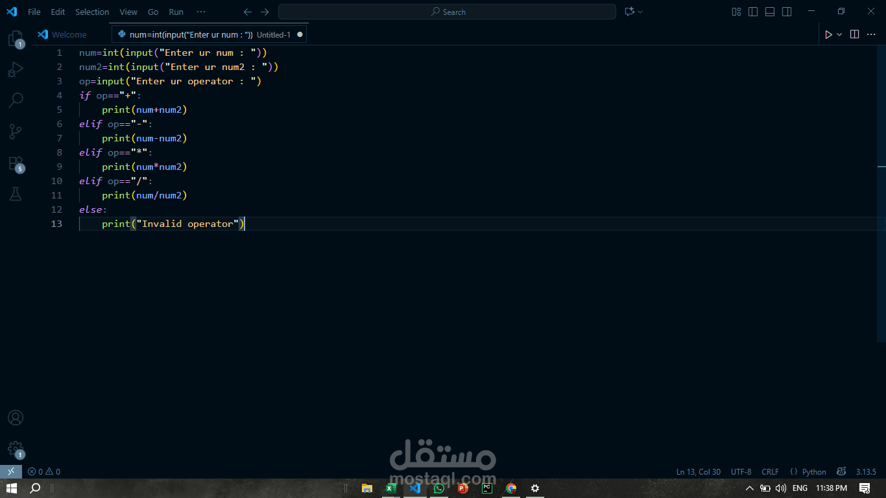This screenshot has width=886, height=498.
Task: Open the Windows notification center
Action: click(x=865, y=488)
